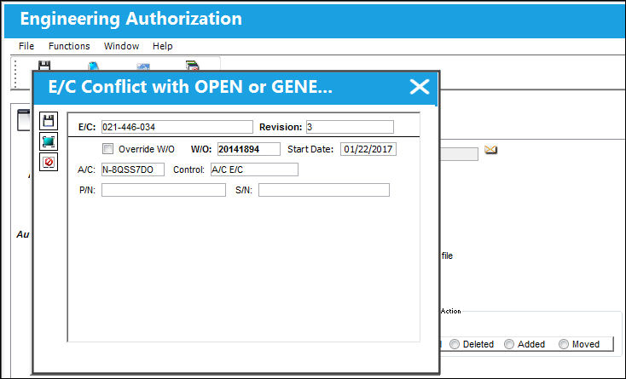Click the teal select icon in dialog sidebar
Viewport: 626px width, 379px height.
click(49, 141)
